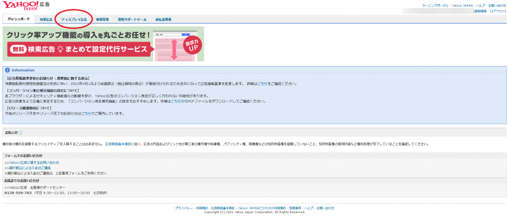Open こちら link in リリース関連情報 notice
This screenshot has width=508, height=219.
tap(86, 113)
